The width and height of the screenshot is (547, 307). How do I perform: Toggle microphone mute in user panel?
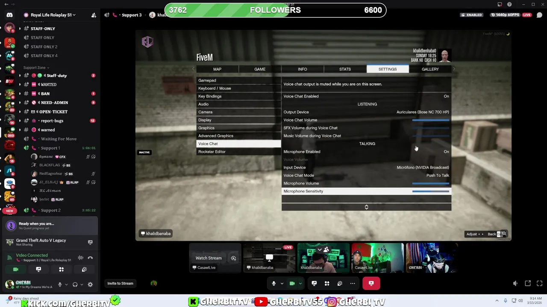60,284
